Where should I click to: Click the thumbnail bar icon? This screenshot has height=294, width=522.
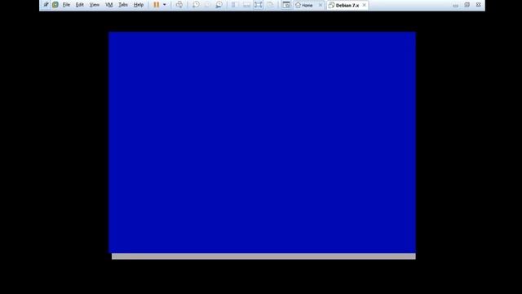[246, 5]
